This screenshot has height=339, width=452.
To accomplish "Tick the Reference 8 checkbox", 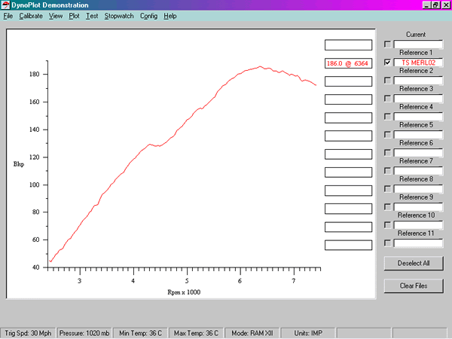I will tap(387, 189).
